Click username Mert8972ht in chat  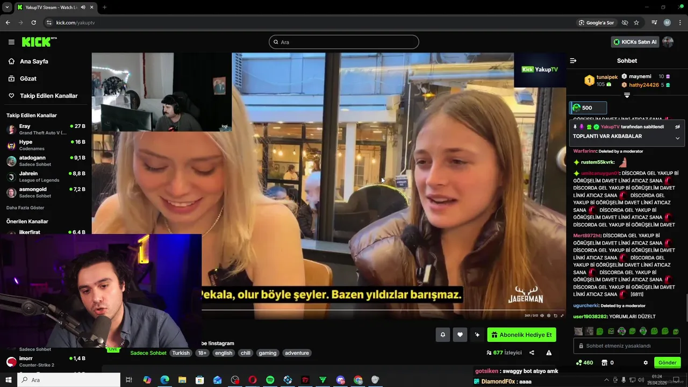point(587,235)
